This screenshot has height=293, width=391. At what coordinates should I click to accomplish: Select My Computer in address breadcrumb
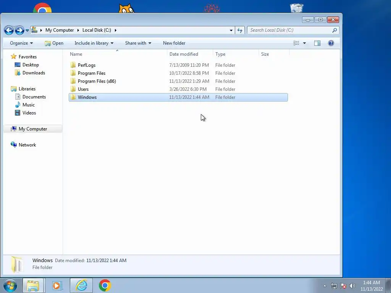[60, 30]
